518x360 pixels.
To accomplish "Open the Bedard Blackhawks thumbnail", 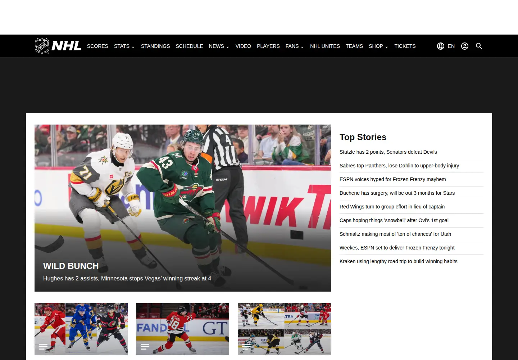I will pyautogui.click(x=183, y=329).
